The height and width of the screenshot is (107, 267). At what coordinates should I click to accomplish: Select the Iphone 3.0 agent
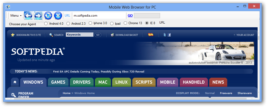click(90, 23)
